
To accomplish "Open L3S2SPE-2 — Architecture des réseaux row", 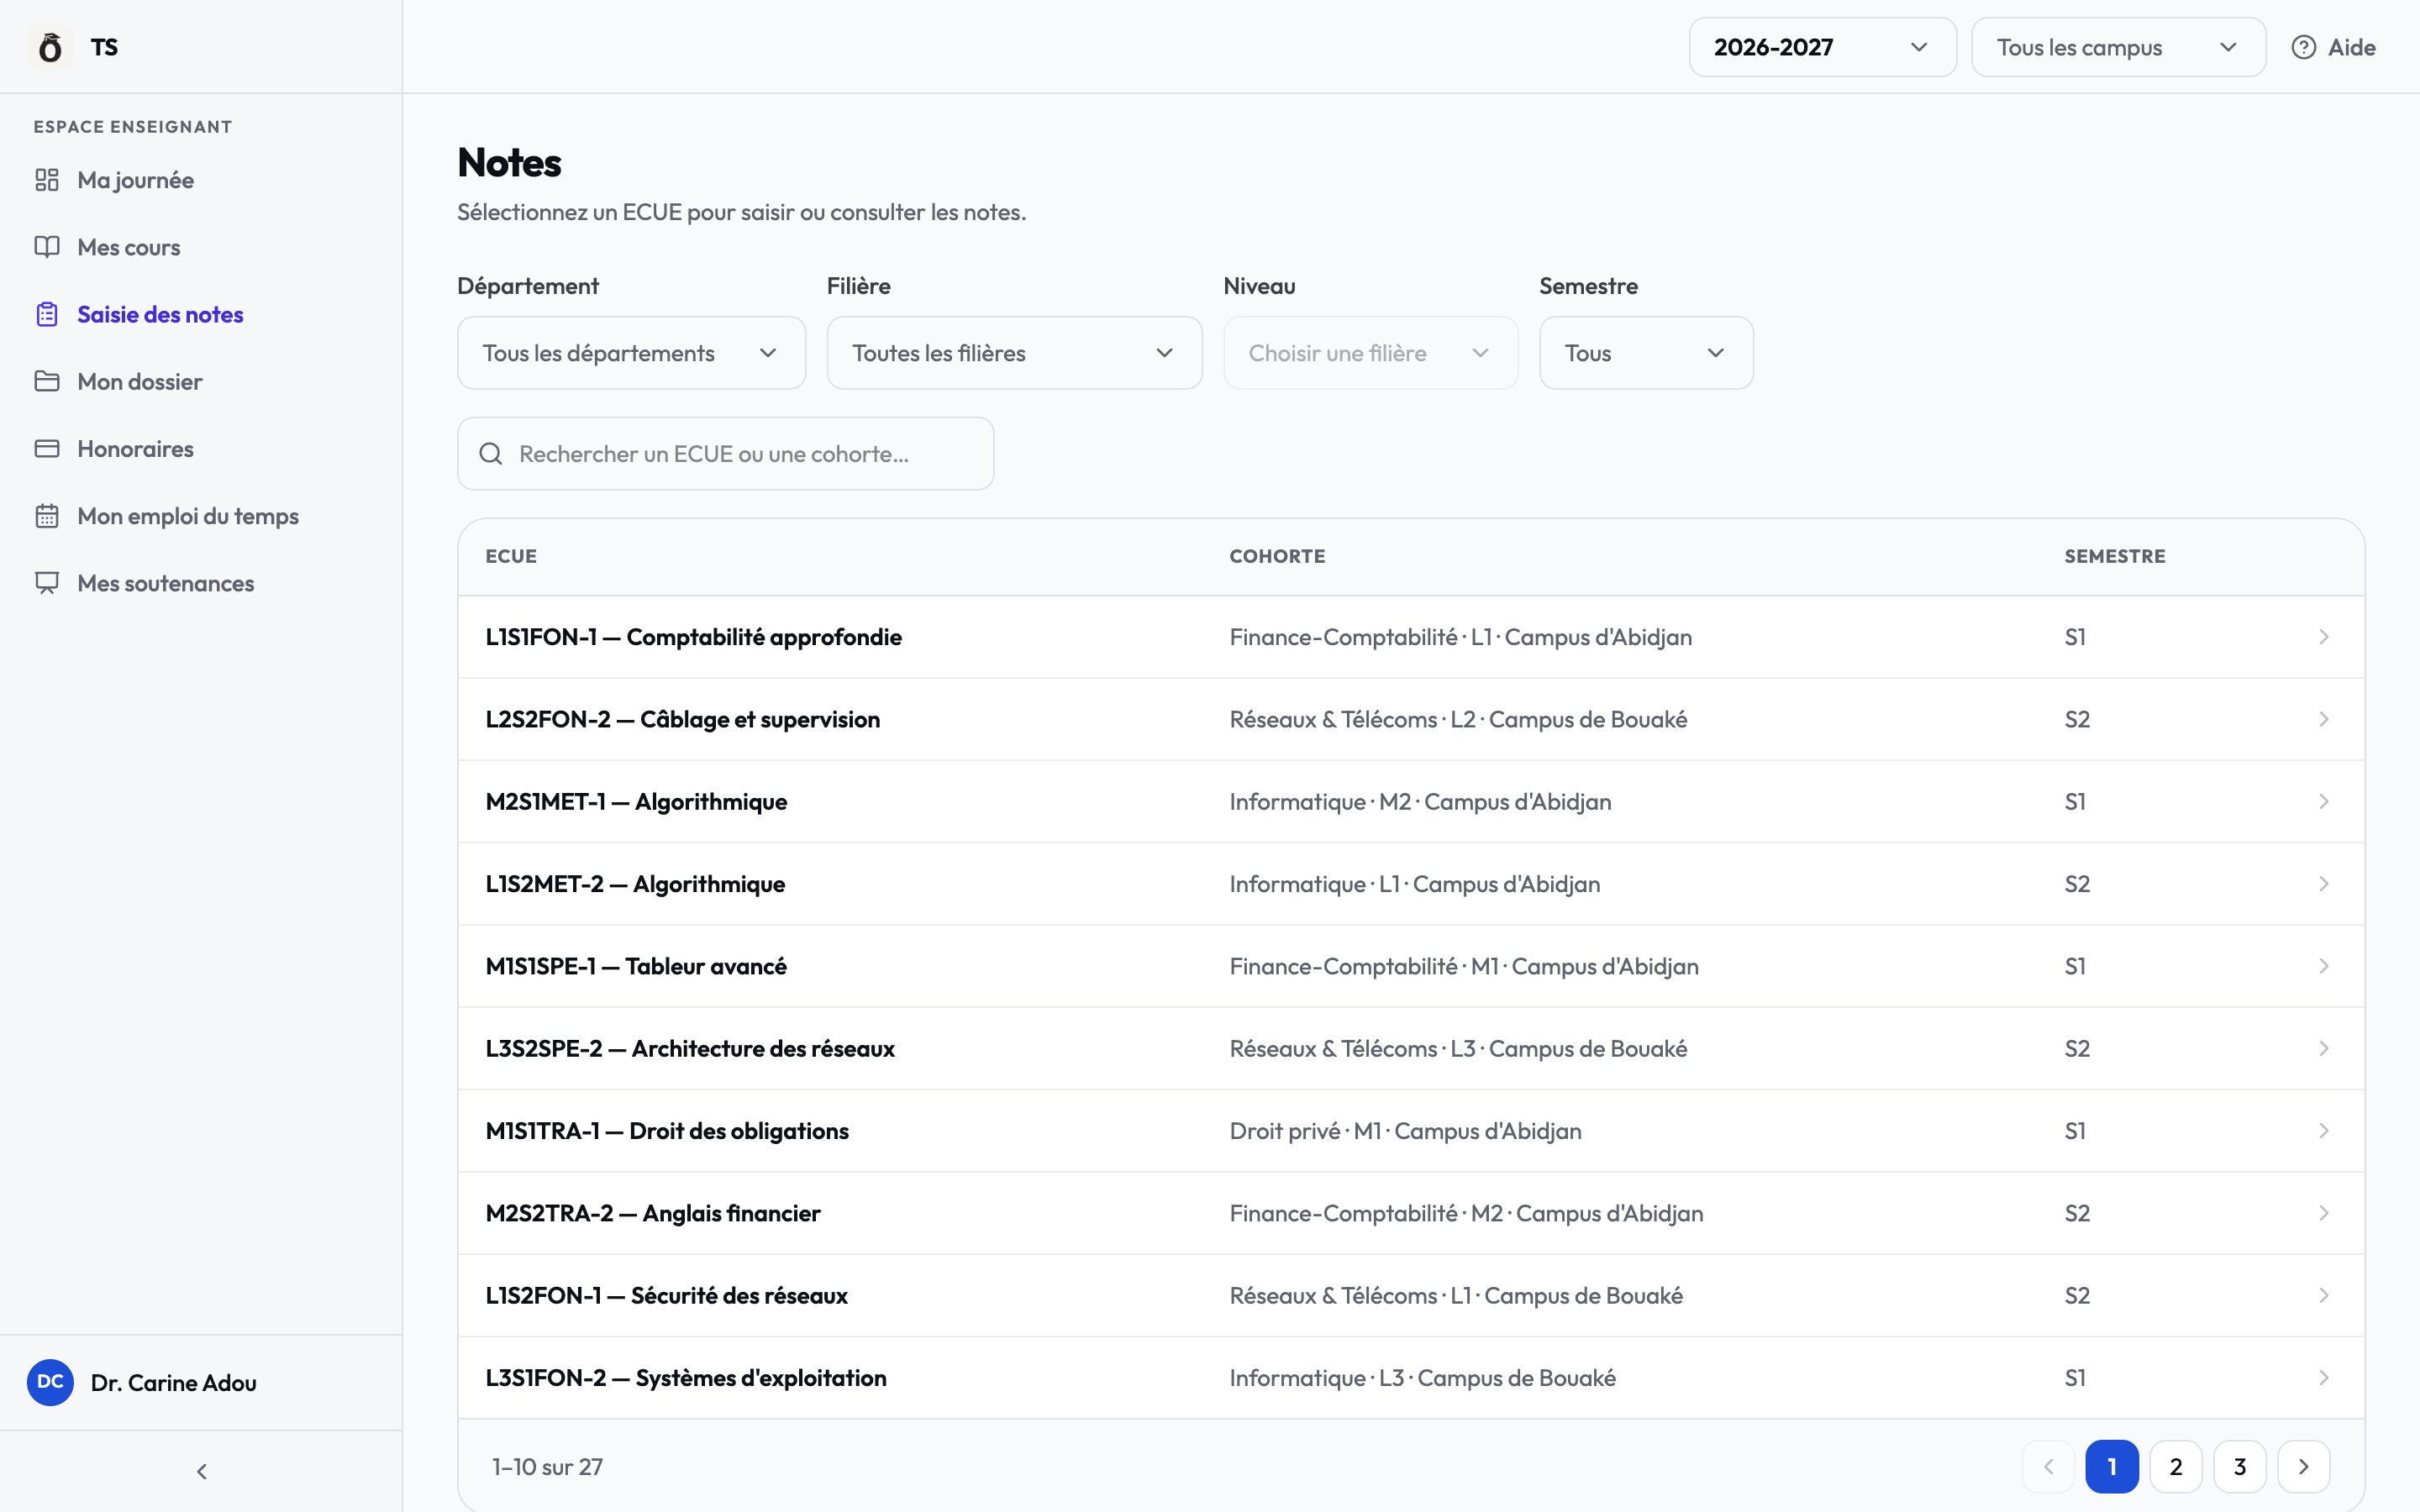I will coord(1411,1048).
